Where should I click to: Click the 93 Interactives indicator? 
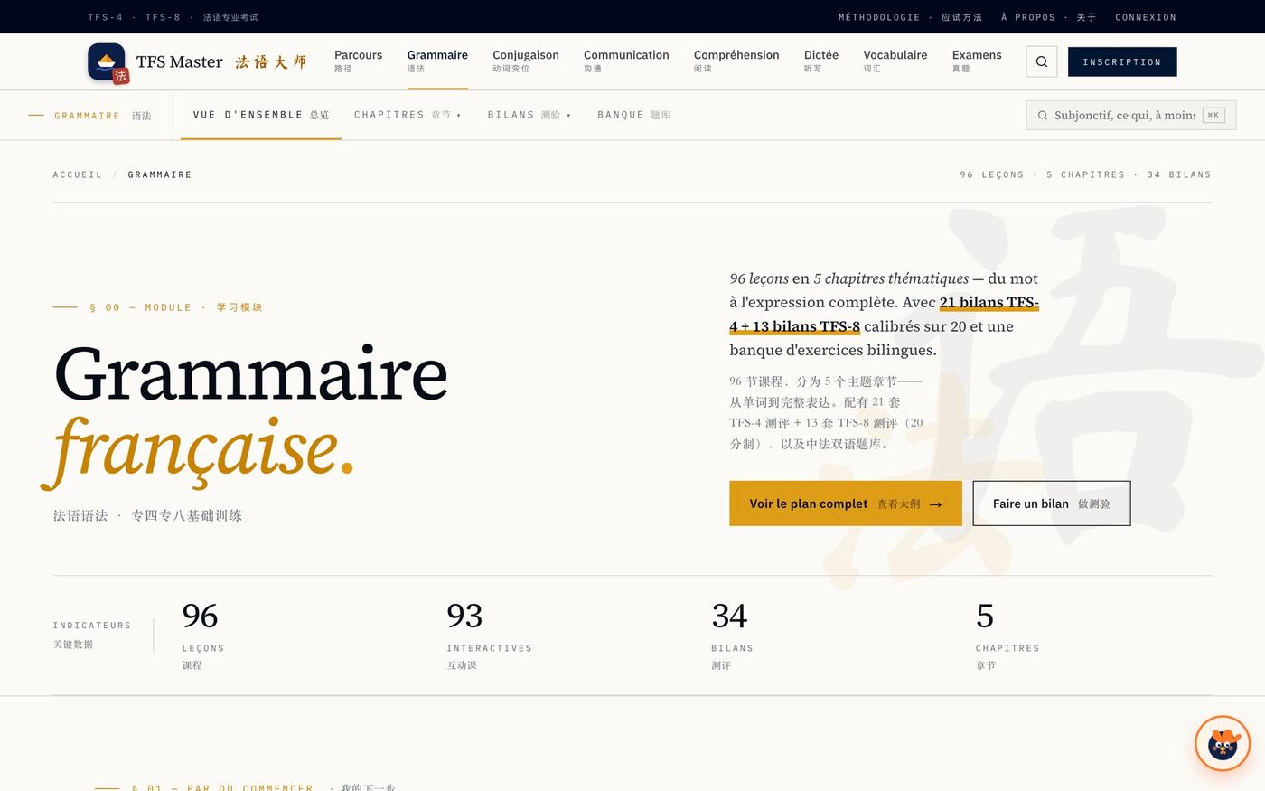(x=489, y=636)
